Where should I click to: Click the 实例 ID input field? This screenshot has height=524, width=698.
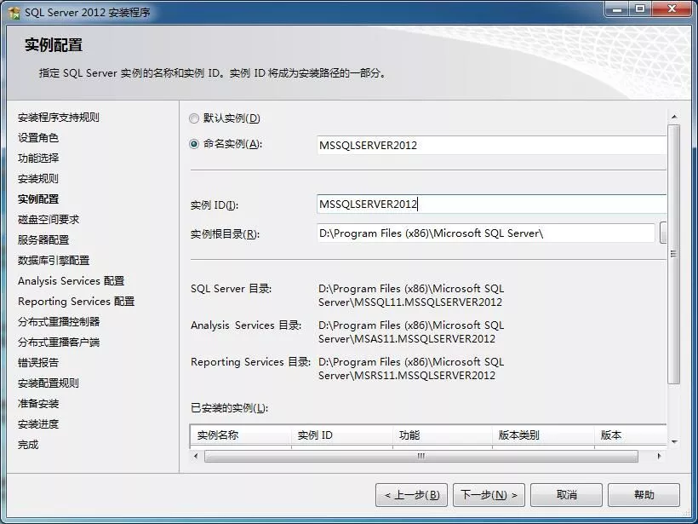tap(491, 204)
